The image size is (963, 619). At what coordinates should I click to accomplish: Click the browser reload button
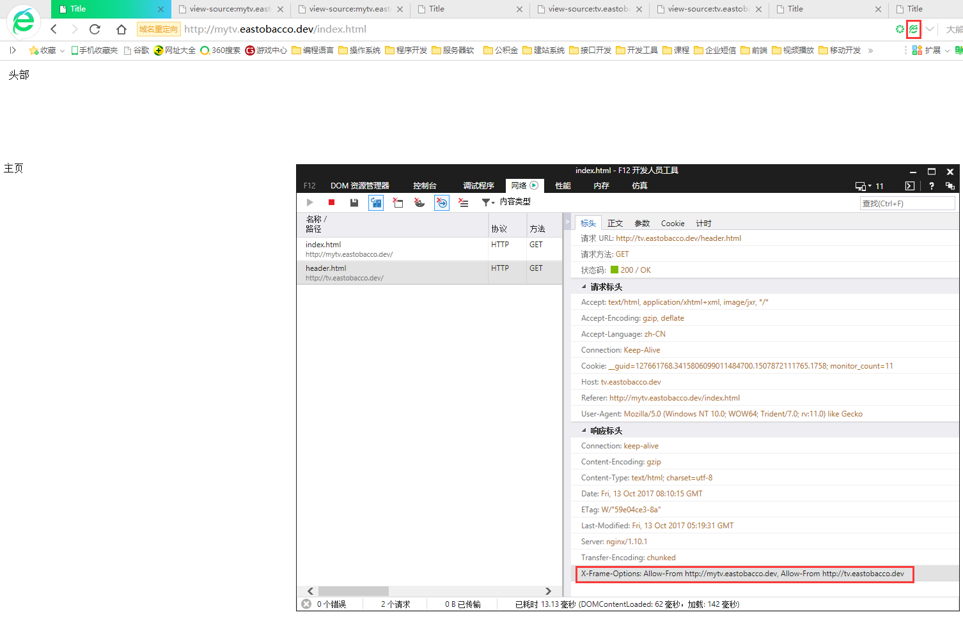(x=95, y=29)
